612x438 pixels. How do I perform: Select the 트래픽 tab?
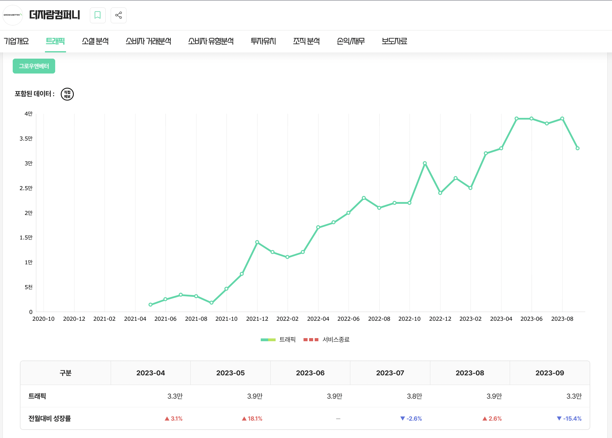[x=55, y=41]
